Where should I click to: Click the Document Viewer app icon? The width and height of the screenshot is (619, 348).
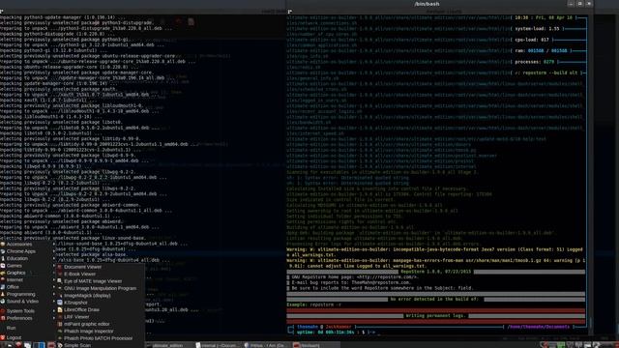point(60,267)
